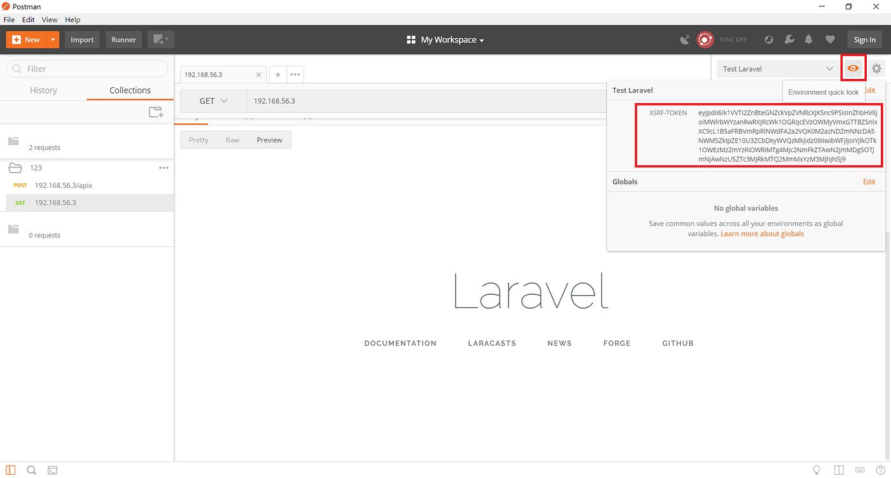Open the Learn more about globals link
Image resolution: width=891 pixels, height=478 pixels.
(x=762, y=234)
